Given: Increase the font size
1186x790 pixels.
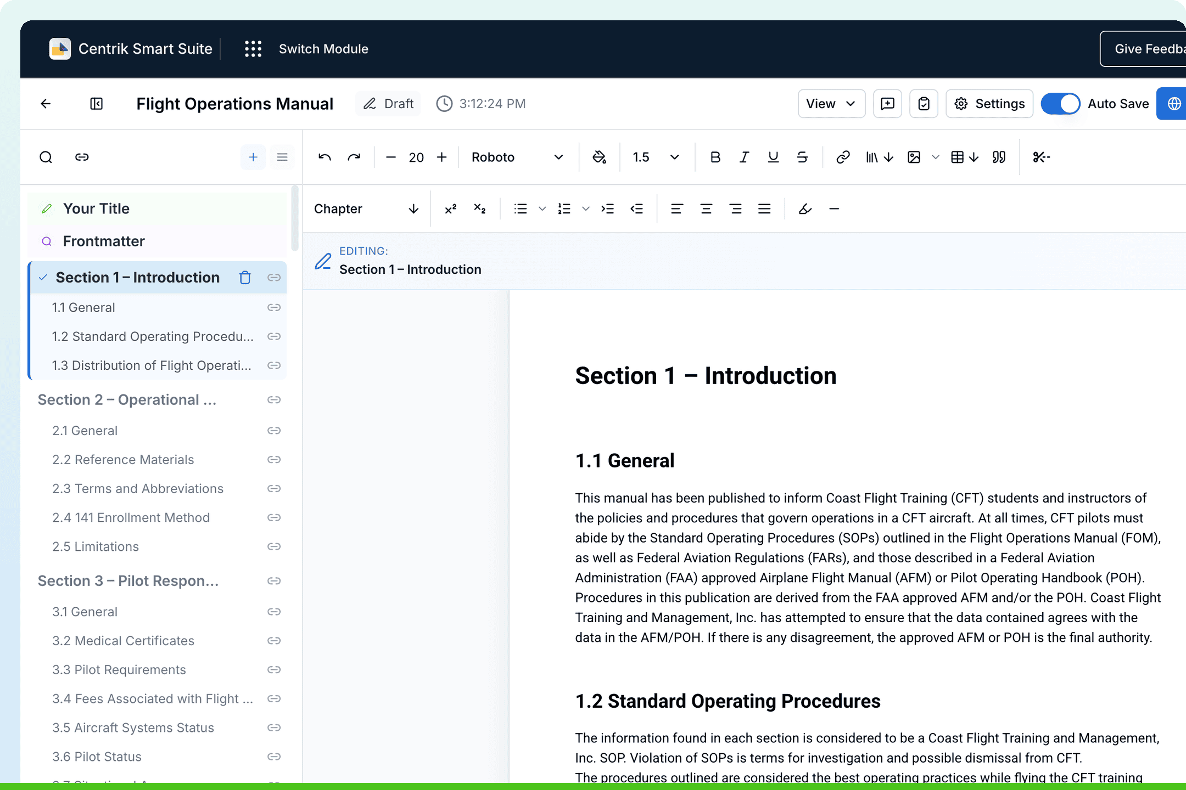Looking at the screenshot, I should pos(442,157).
